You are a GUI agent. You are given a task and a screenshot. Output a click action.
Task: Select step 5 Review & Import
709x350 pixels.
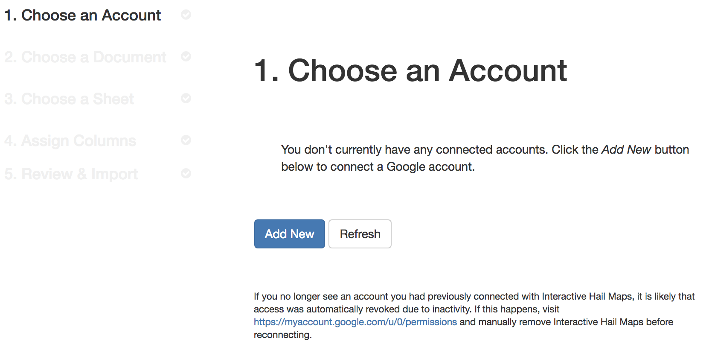click(71, 174)
